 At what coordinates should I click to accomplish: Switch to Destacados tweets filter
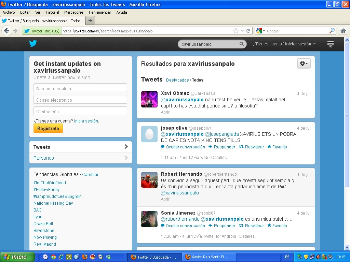click(x=177, y=80)
